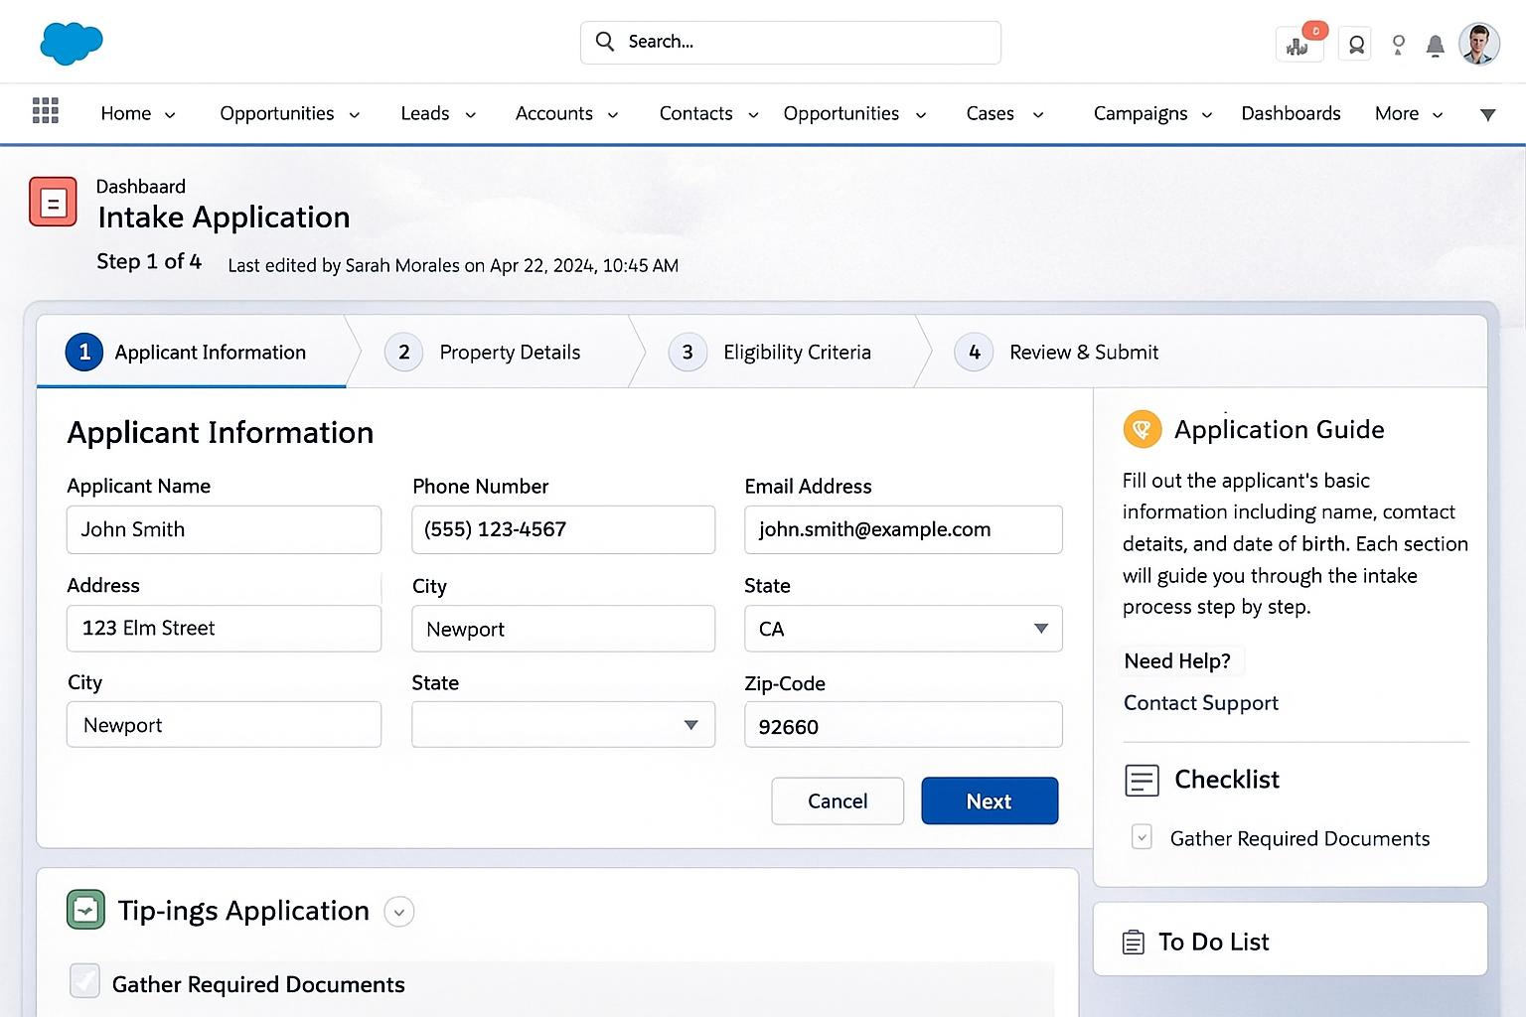The image size is (1526, 1017).
Task: Click the Contact Support link
Action: coord(1200,702)
